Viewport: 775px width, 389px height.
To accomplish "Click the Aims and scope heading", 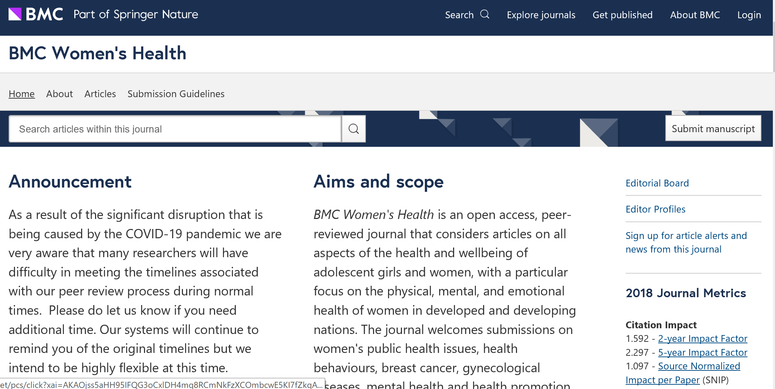I will [378, 181].
